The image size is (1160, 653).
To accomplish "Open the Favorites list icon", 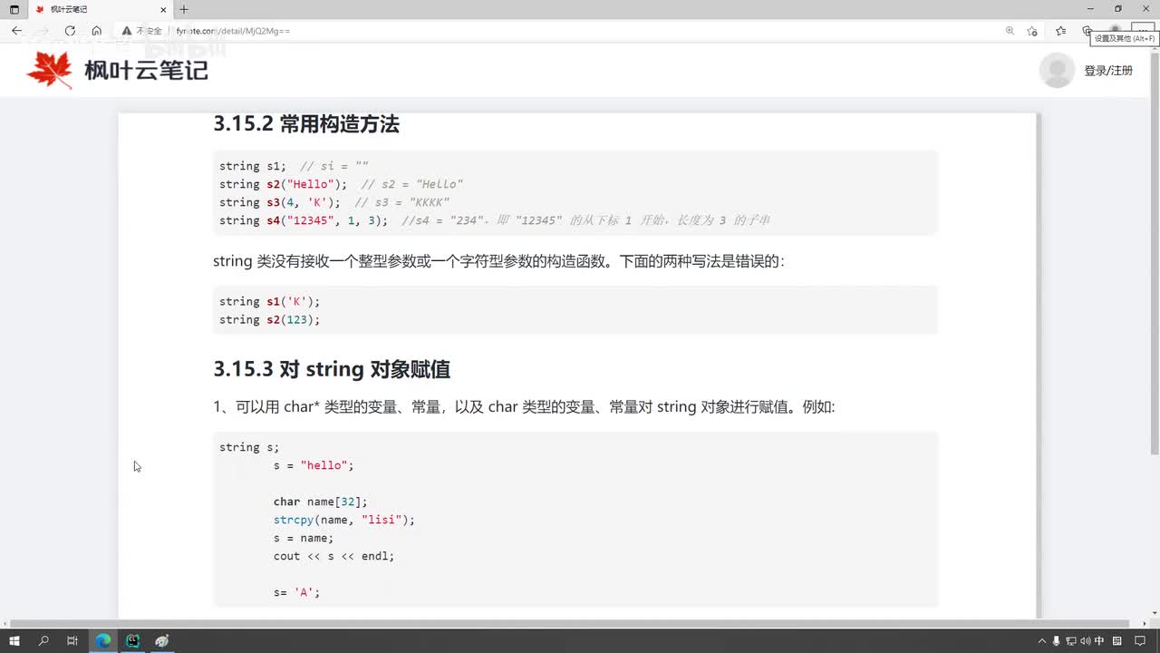I will (x=1061, y=31).
